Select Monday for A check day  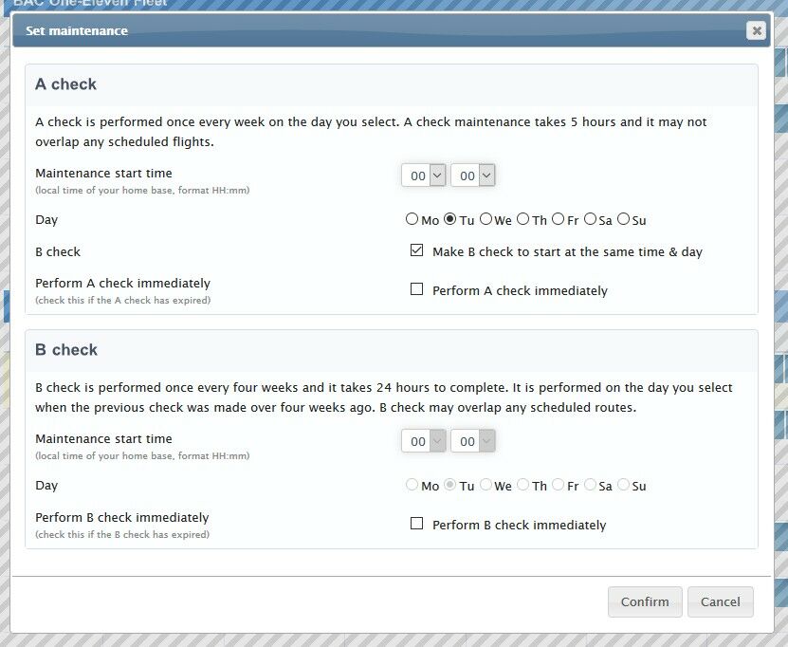pyautogui.click(x=412, y=220)
